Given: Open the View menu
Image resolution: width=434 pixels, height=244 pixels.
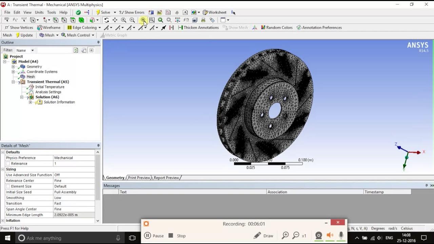Looking at the screenshot, I should 27,12.
